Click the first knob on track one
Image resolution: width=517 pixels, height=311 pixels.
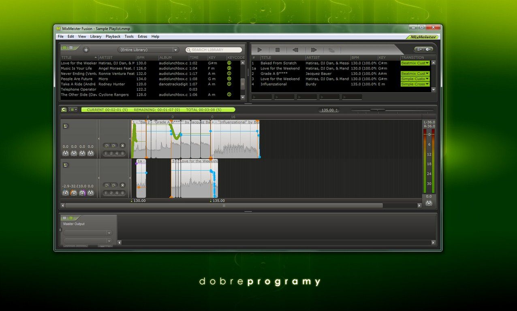click(x=65, y=153)
